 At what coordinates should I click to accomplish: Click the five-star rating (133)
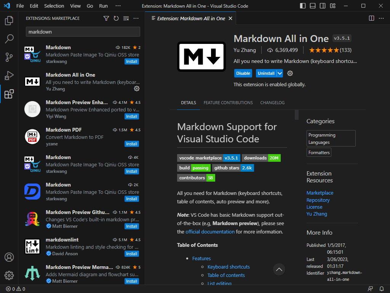pos(330,50)
